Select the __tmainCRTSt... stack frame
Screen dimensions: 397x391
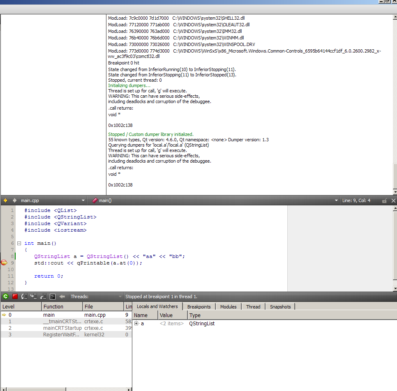(66, 322)
